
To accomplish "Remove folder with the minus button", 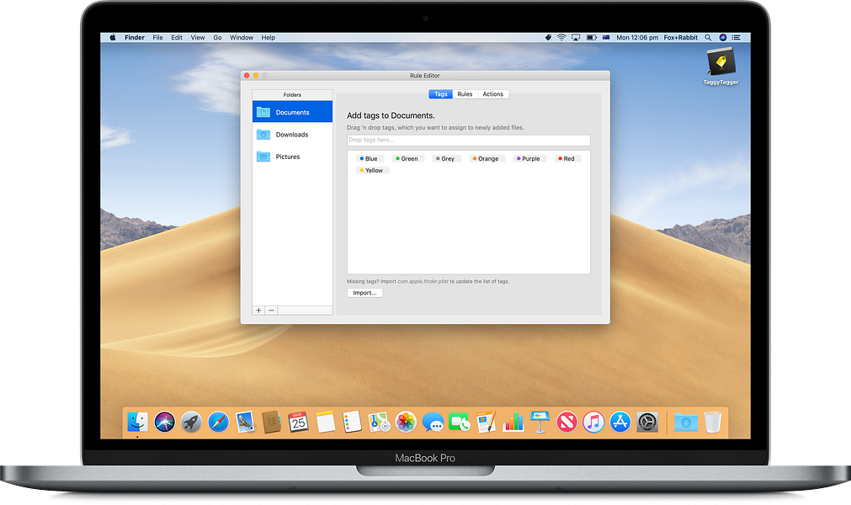I will [x=271, y=311].
